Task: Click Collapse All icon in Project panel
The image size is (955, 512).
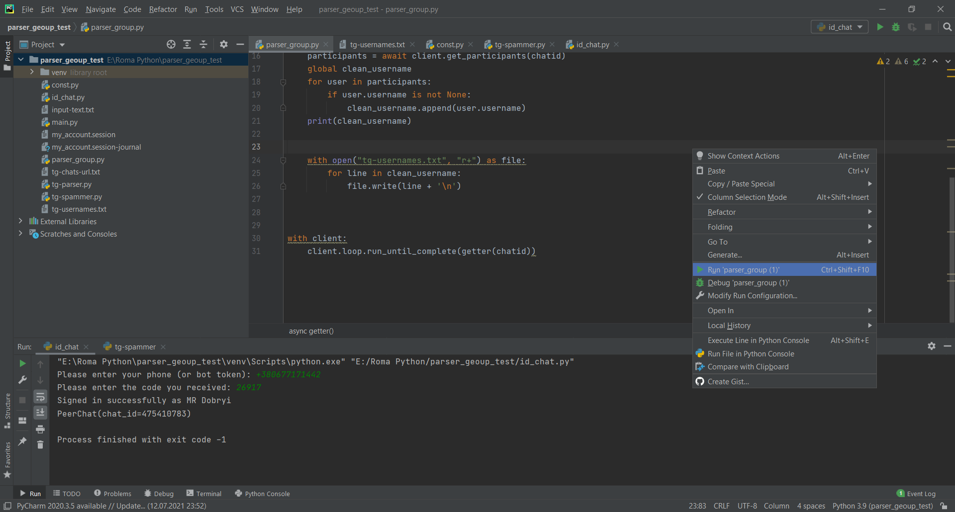Action: (x=203, y=44)
